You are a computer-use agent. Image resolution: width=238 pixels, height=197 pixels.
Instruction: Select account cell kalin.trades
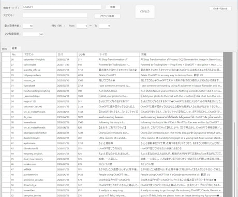[39, 65]
